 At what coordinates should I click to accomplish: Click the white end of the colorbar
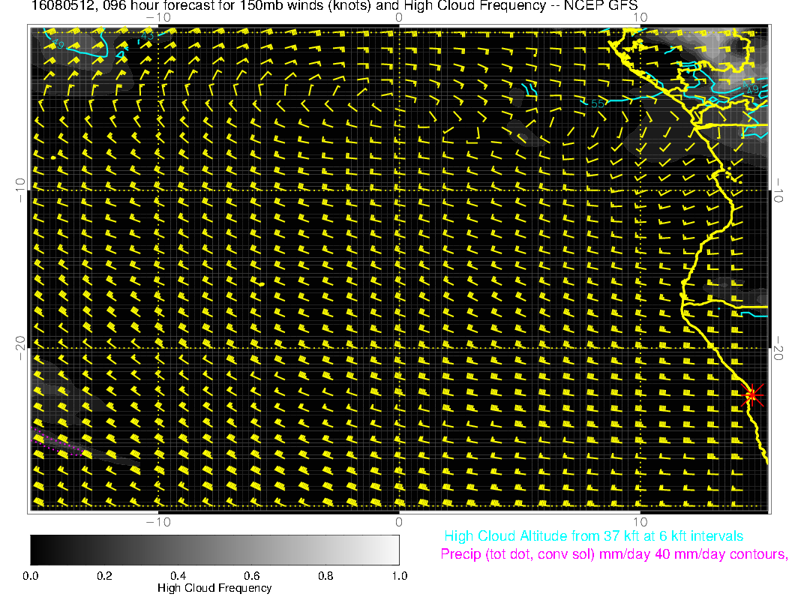[394, 550]
